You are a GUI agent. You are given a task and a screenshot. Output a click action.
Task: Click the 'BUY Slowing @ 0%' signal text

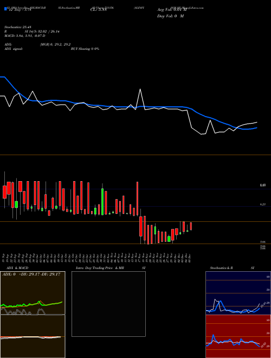[85, 49]
